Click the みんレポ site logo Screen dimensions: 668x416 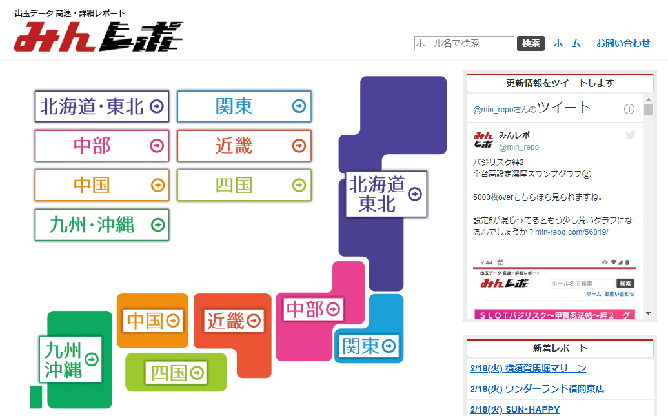click(x=98, y=37)
